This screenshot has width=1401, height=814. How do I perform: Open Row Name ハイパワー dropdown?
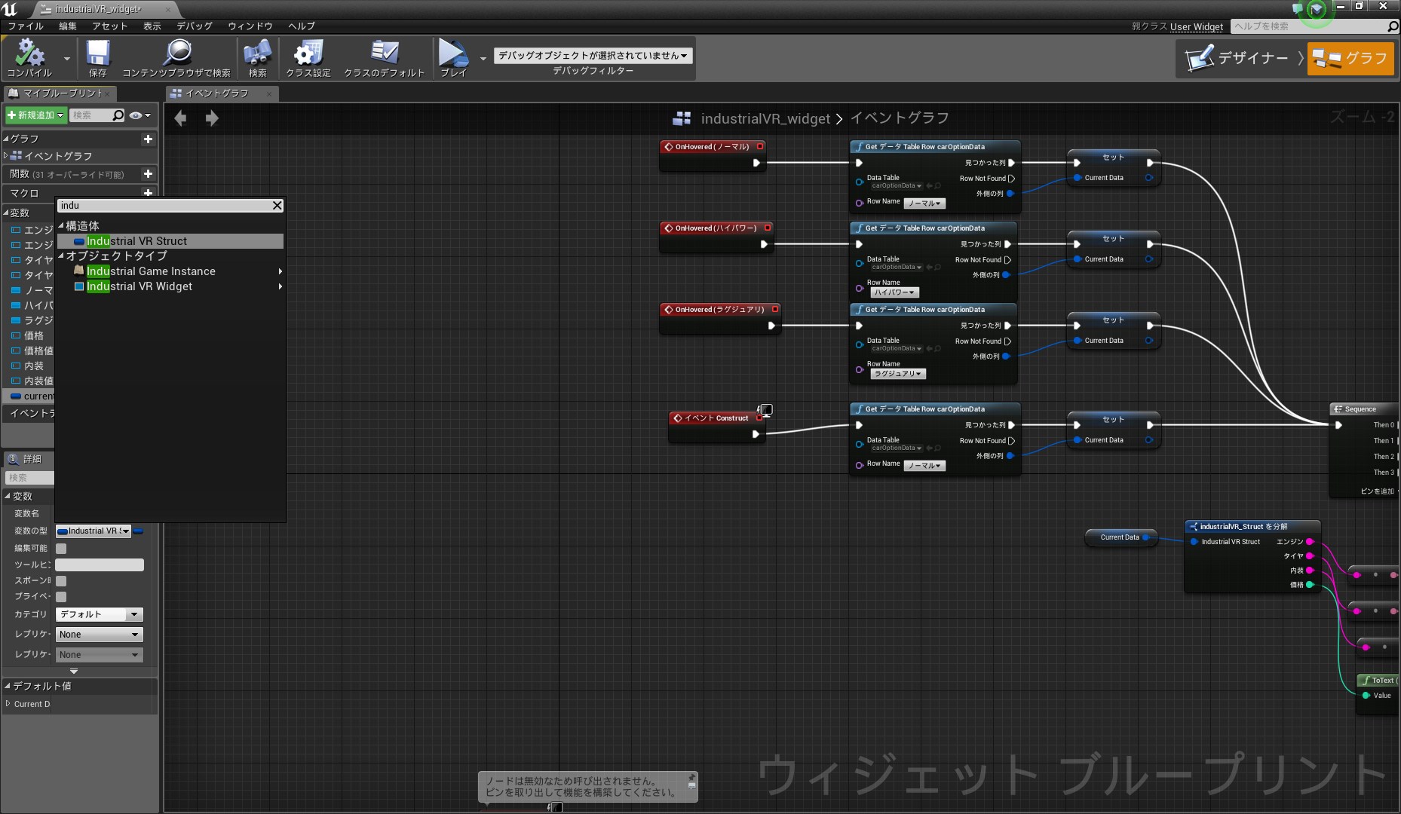pyautogui.click(x=894, y=292)
